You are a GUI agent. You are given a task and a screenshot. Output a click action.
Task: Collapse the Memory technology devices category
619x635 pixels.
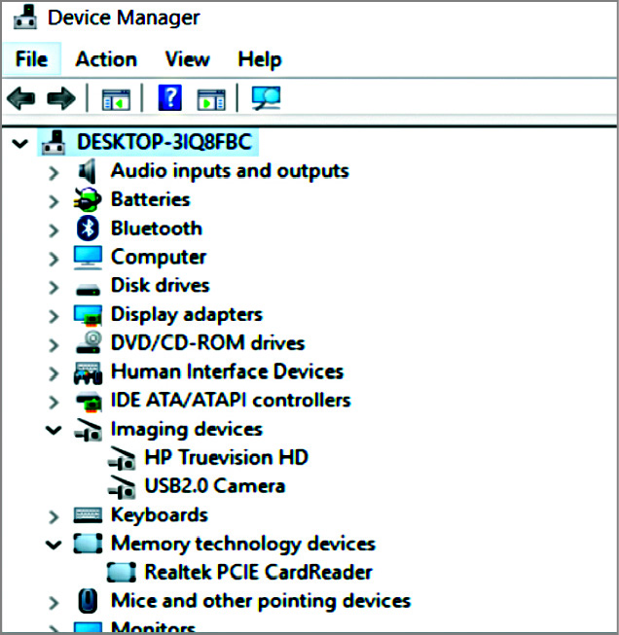point(55,545)
